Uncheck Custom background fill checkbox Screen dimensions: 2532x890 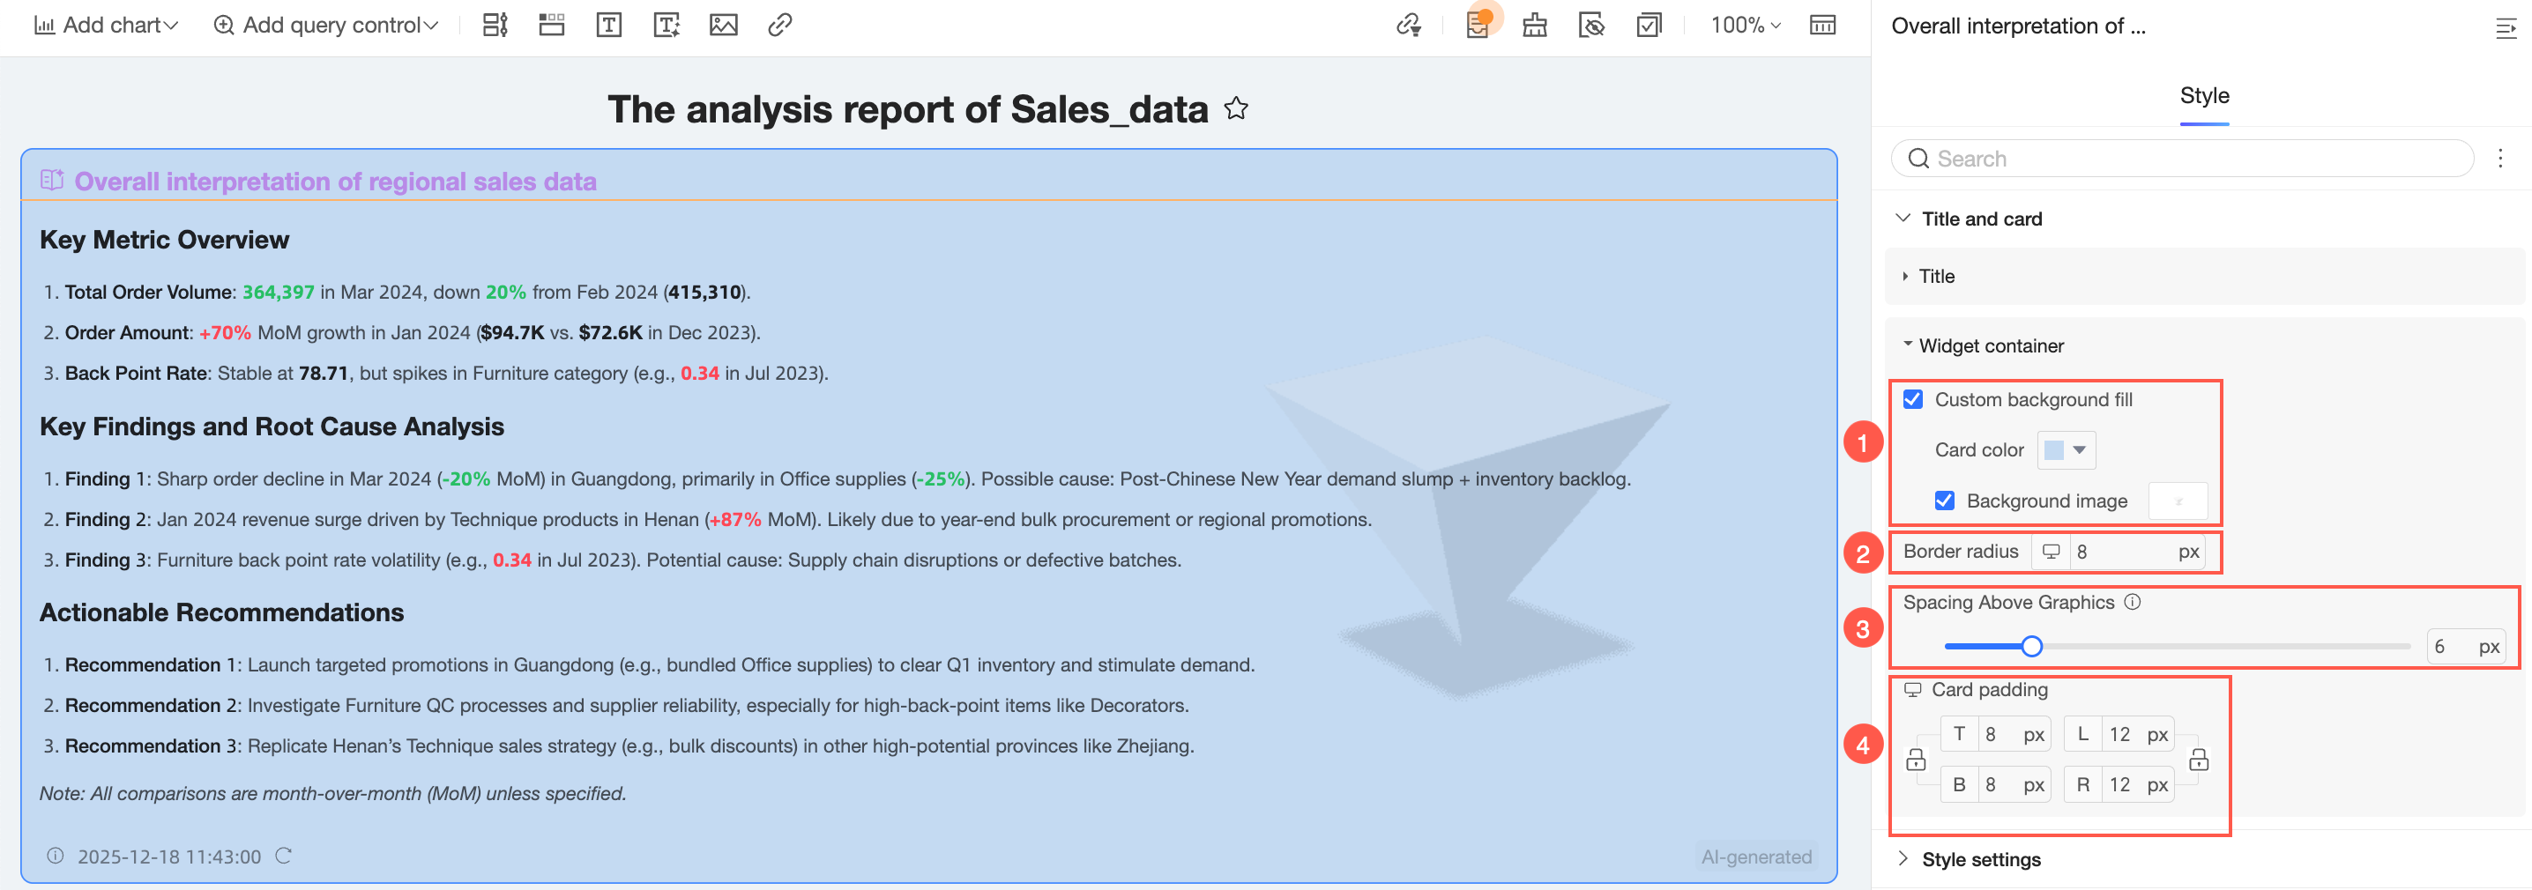coord(1913,400)
